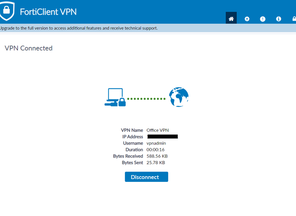This screenshot has width=296, height=216.
Task: Click the connection duration value
Action: click(x=156, y=150)
